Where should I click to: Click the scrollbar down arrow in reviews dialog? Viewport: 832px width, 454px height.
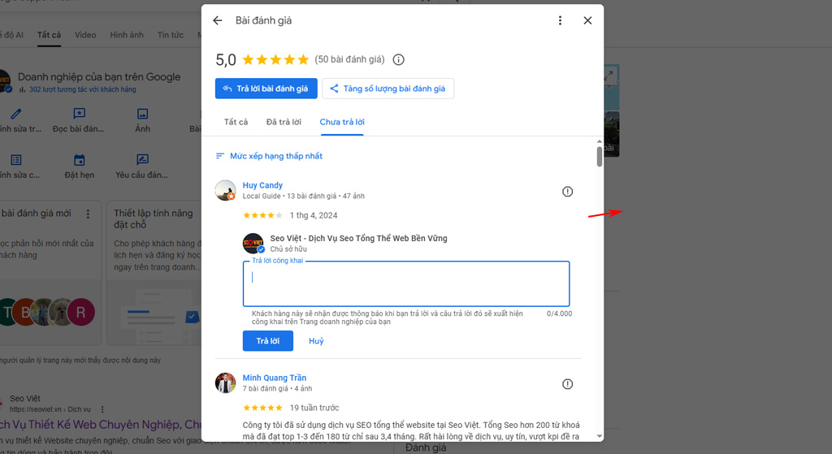(599, 436)
